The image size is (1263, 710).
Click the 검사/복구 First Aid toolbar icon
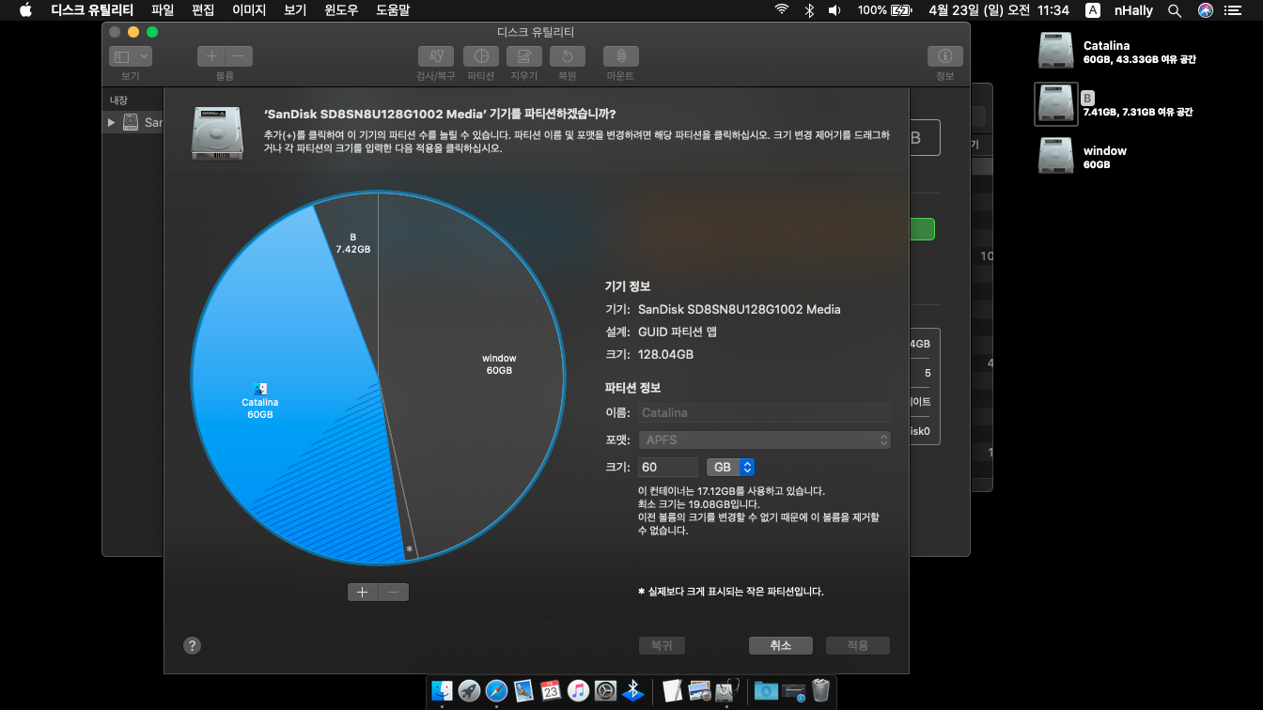point(436,56)
